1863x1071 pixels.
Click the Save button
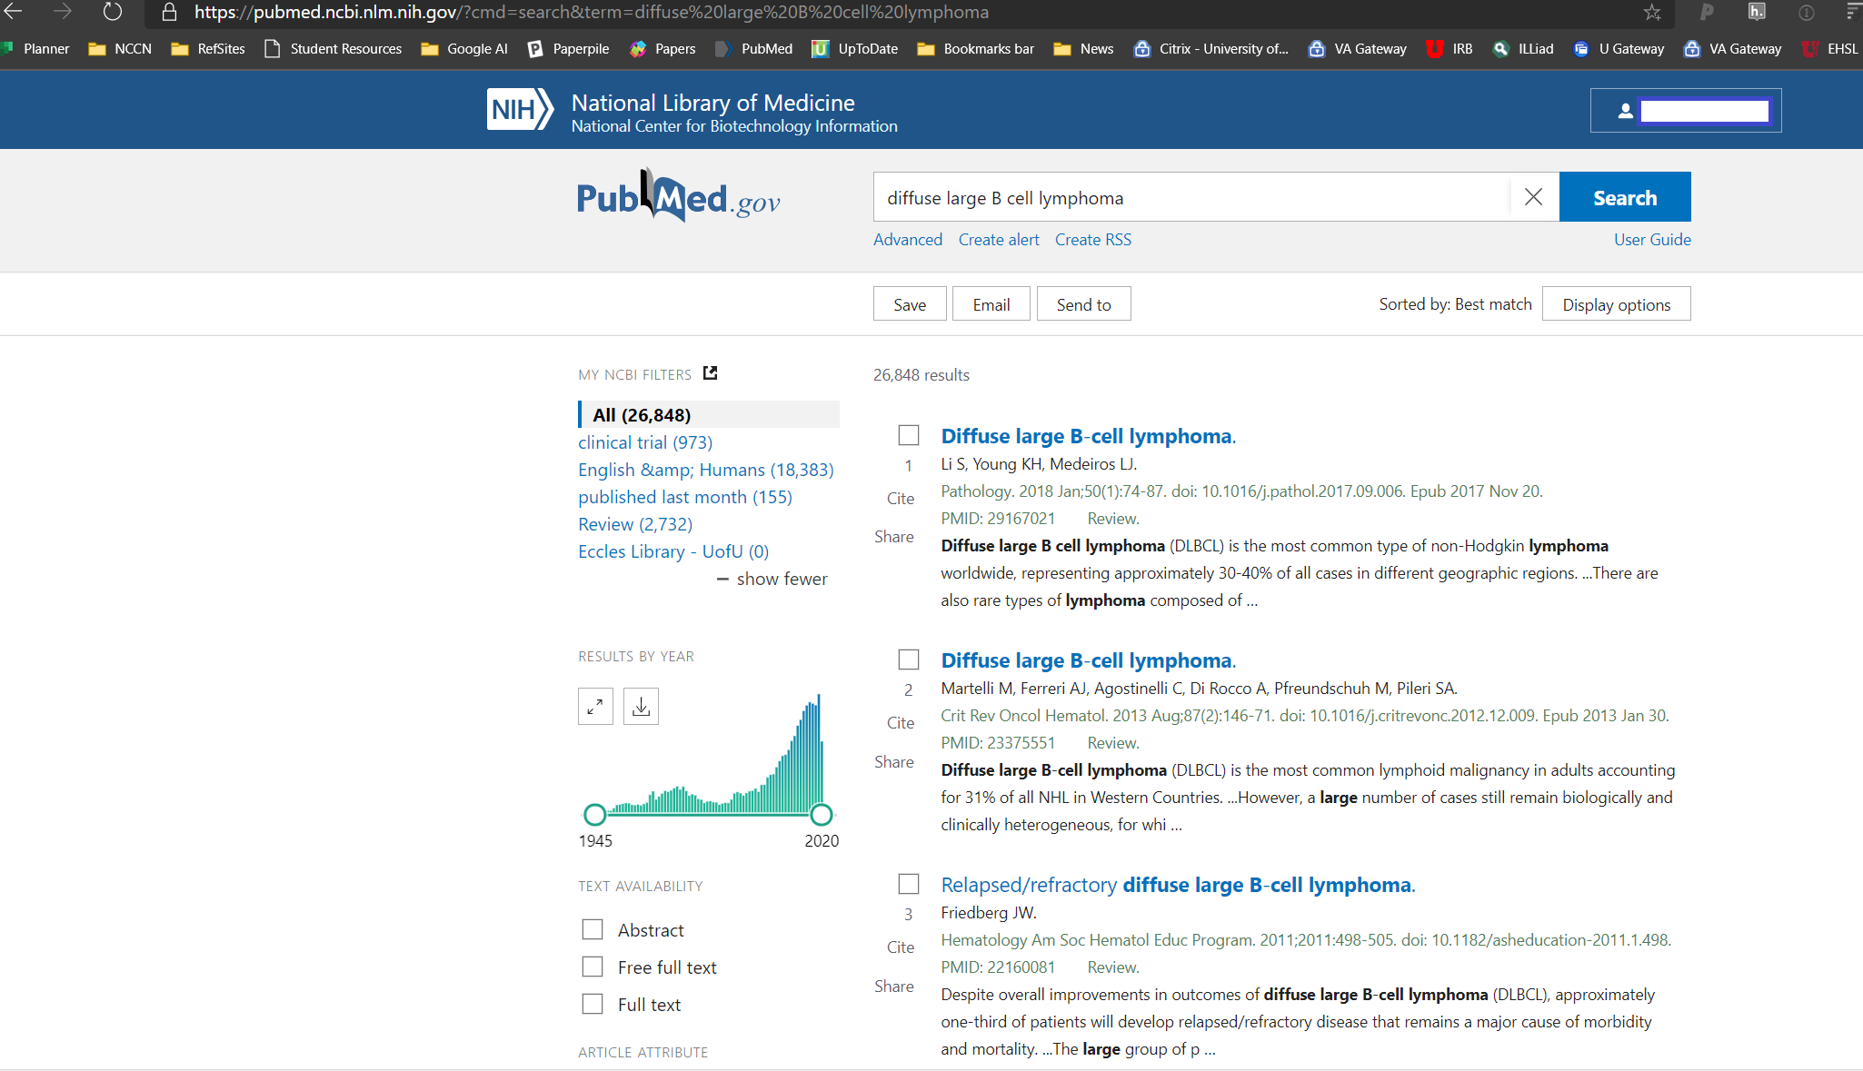(x=910, y=304)
